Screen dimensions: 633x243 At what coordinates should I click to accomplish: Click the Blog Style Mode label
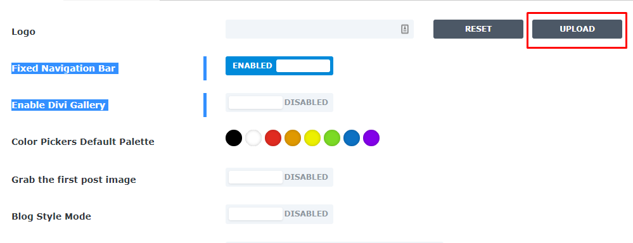(51, 216)
